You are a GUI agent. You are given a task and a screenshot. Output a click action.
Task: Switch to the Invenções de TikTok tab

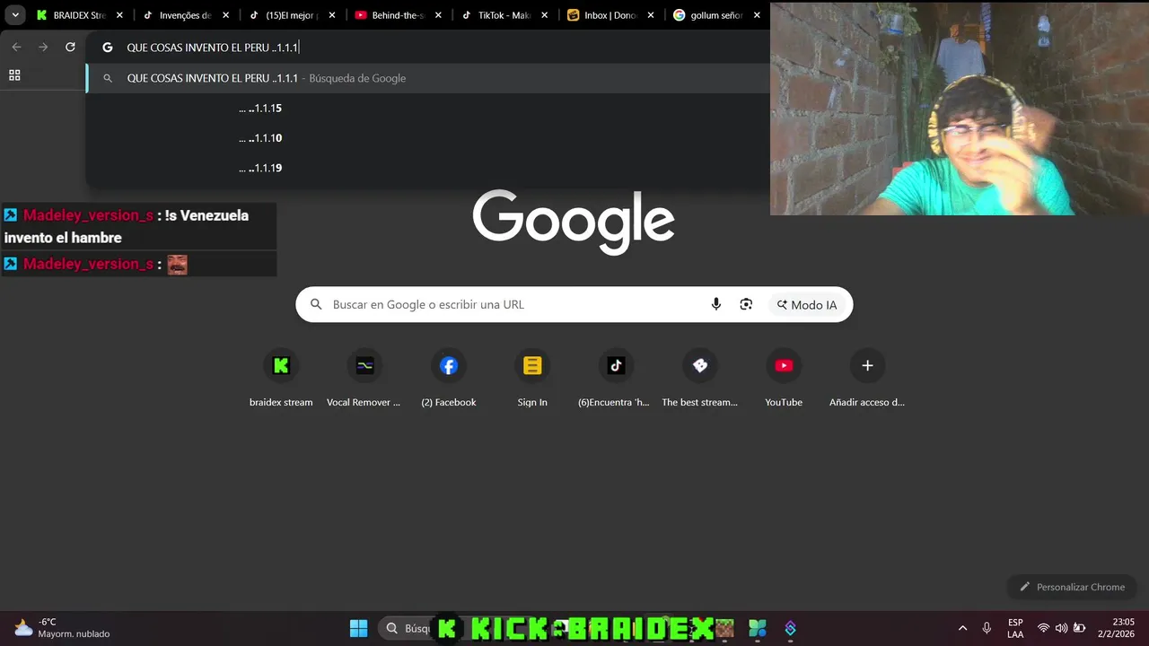click(x=185, y=15)
